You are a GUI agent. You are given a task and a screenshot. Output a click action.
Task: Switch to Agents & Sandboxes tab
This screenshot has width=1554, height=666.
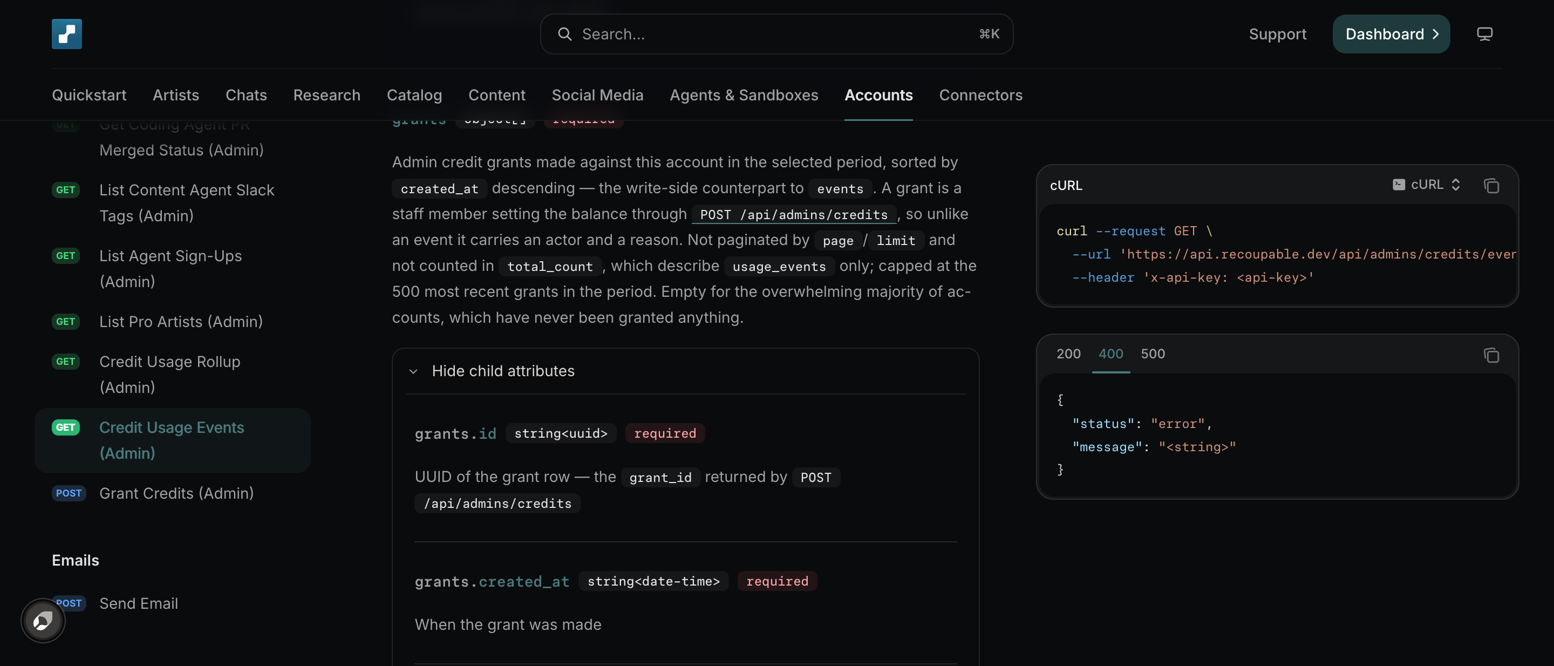pos(744,94)
